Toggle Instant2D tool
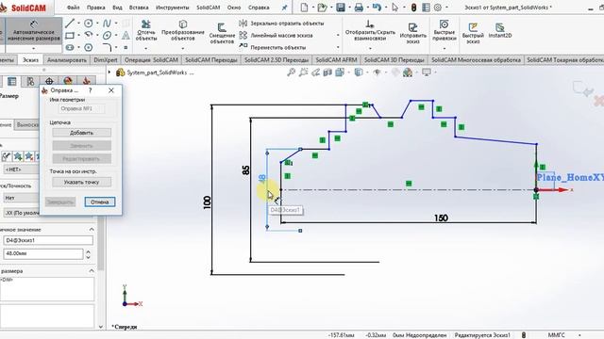This screenshot has width=604, height=339. pos(500,30)
